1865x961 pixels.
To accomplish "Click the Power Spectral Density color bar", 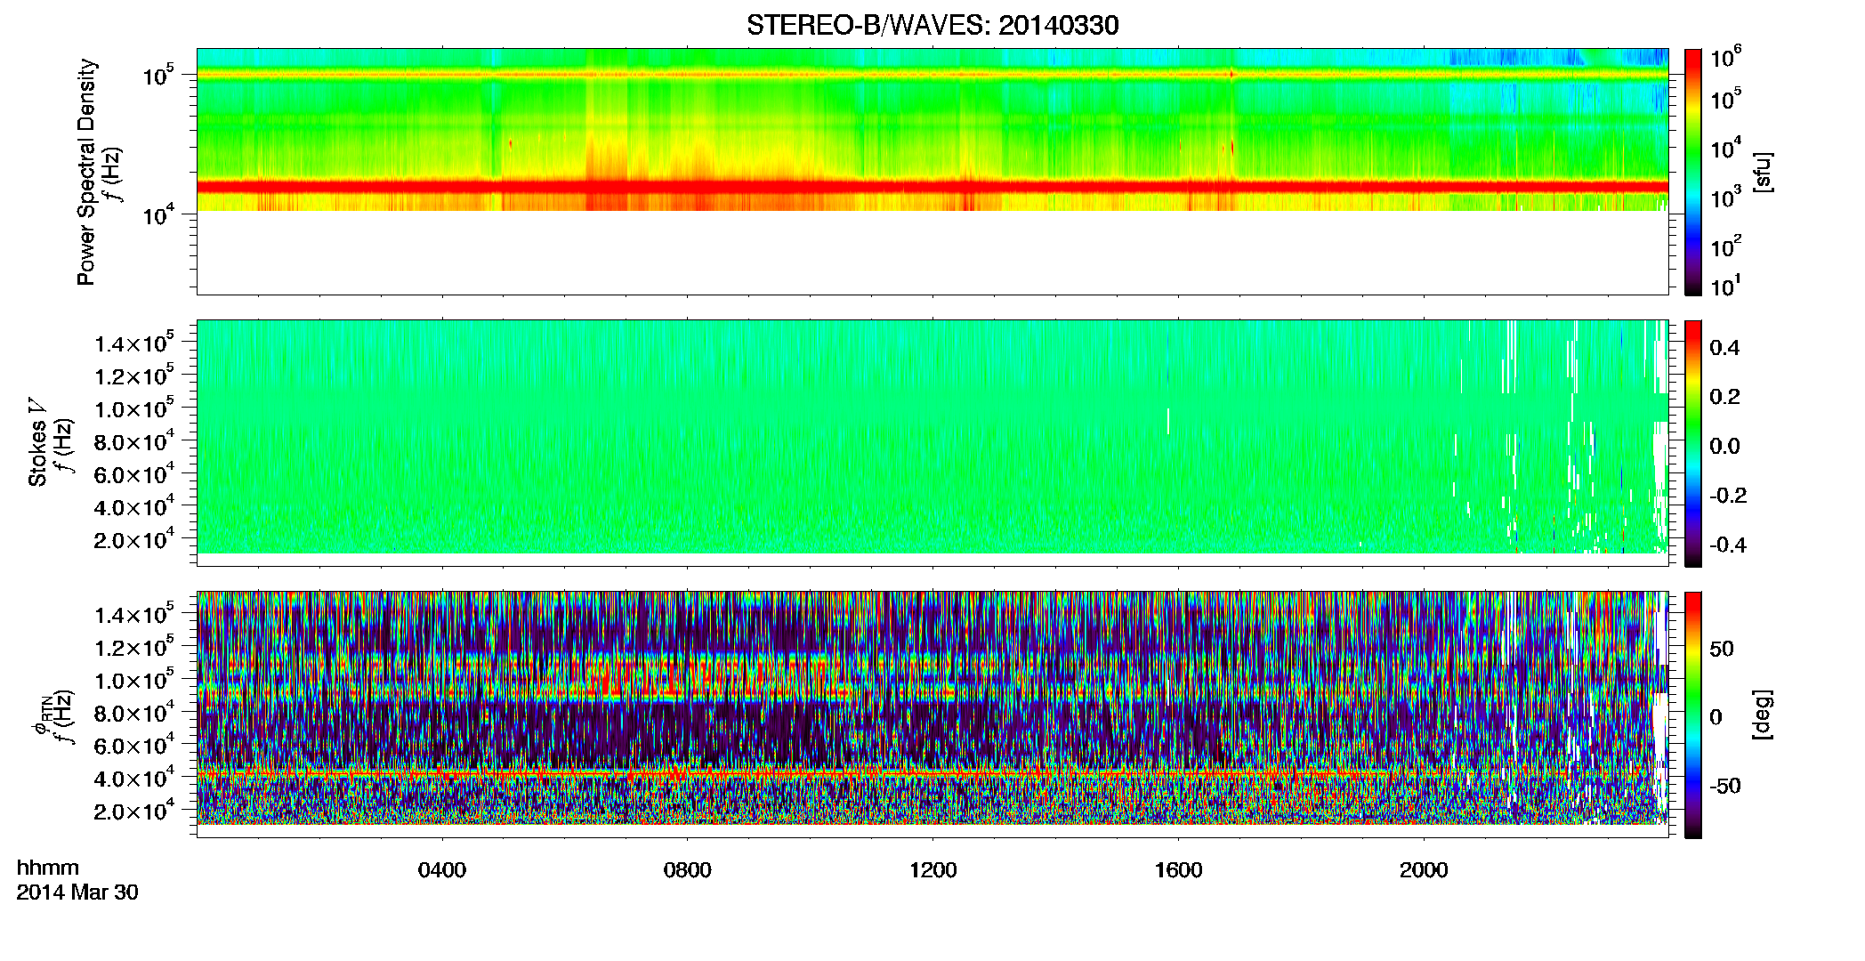I will (1693, 172).
